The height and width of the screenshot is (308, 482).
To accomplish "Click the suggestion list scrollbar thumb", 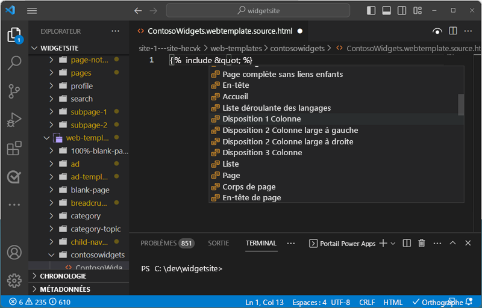I will (461, 105).
